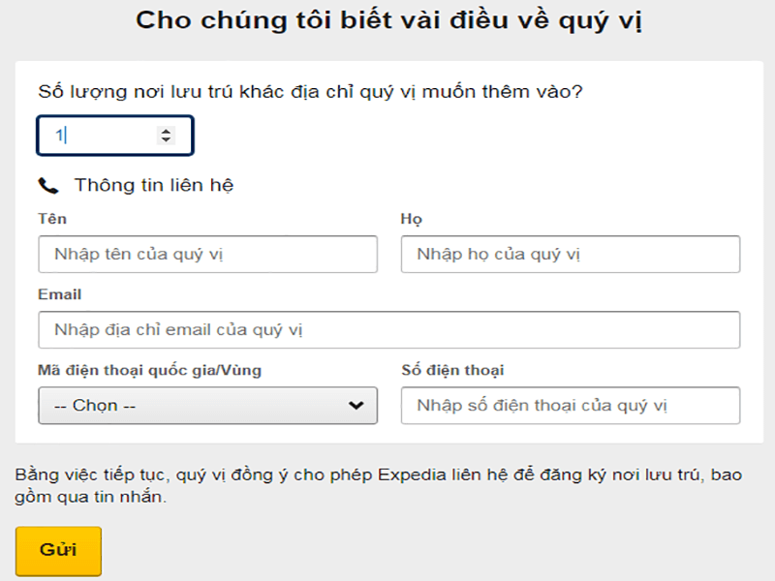Click the 'Tên' field label
This screenshot has height=581, width=775.
point(52,219)
